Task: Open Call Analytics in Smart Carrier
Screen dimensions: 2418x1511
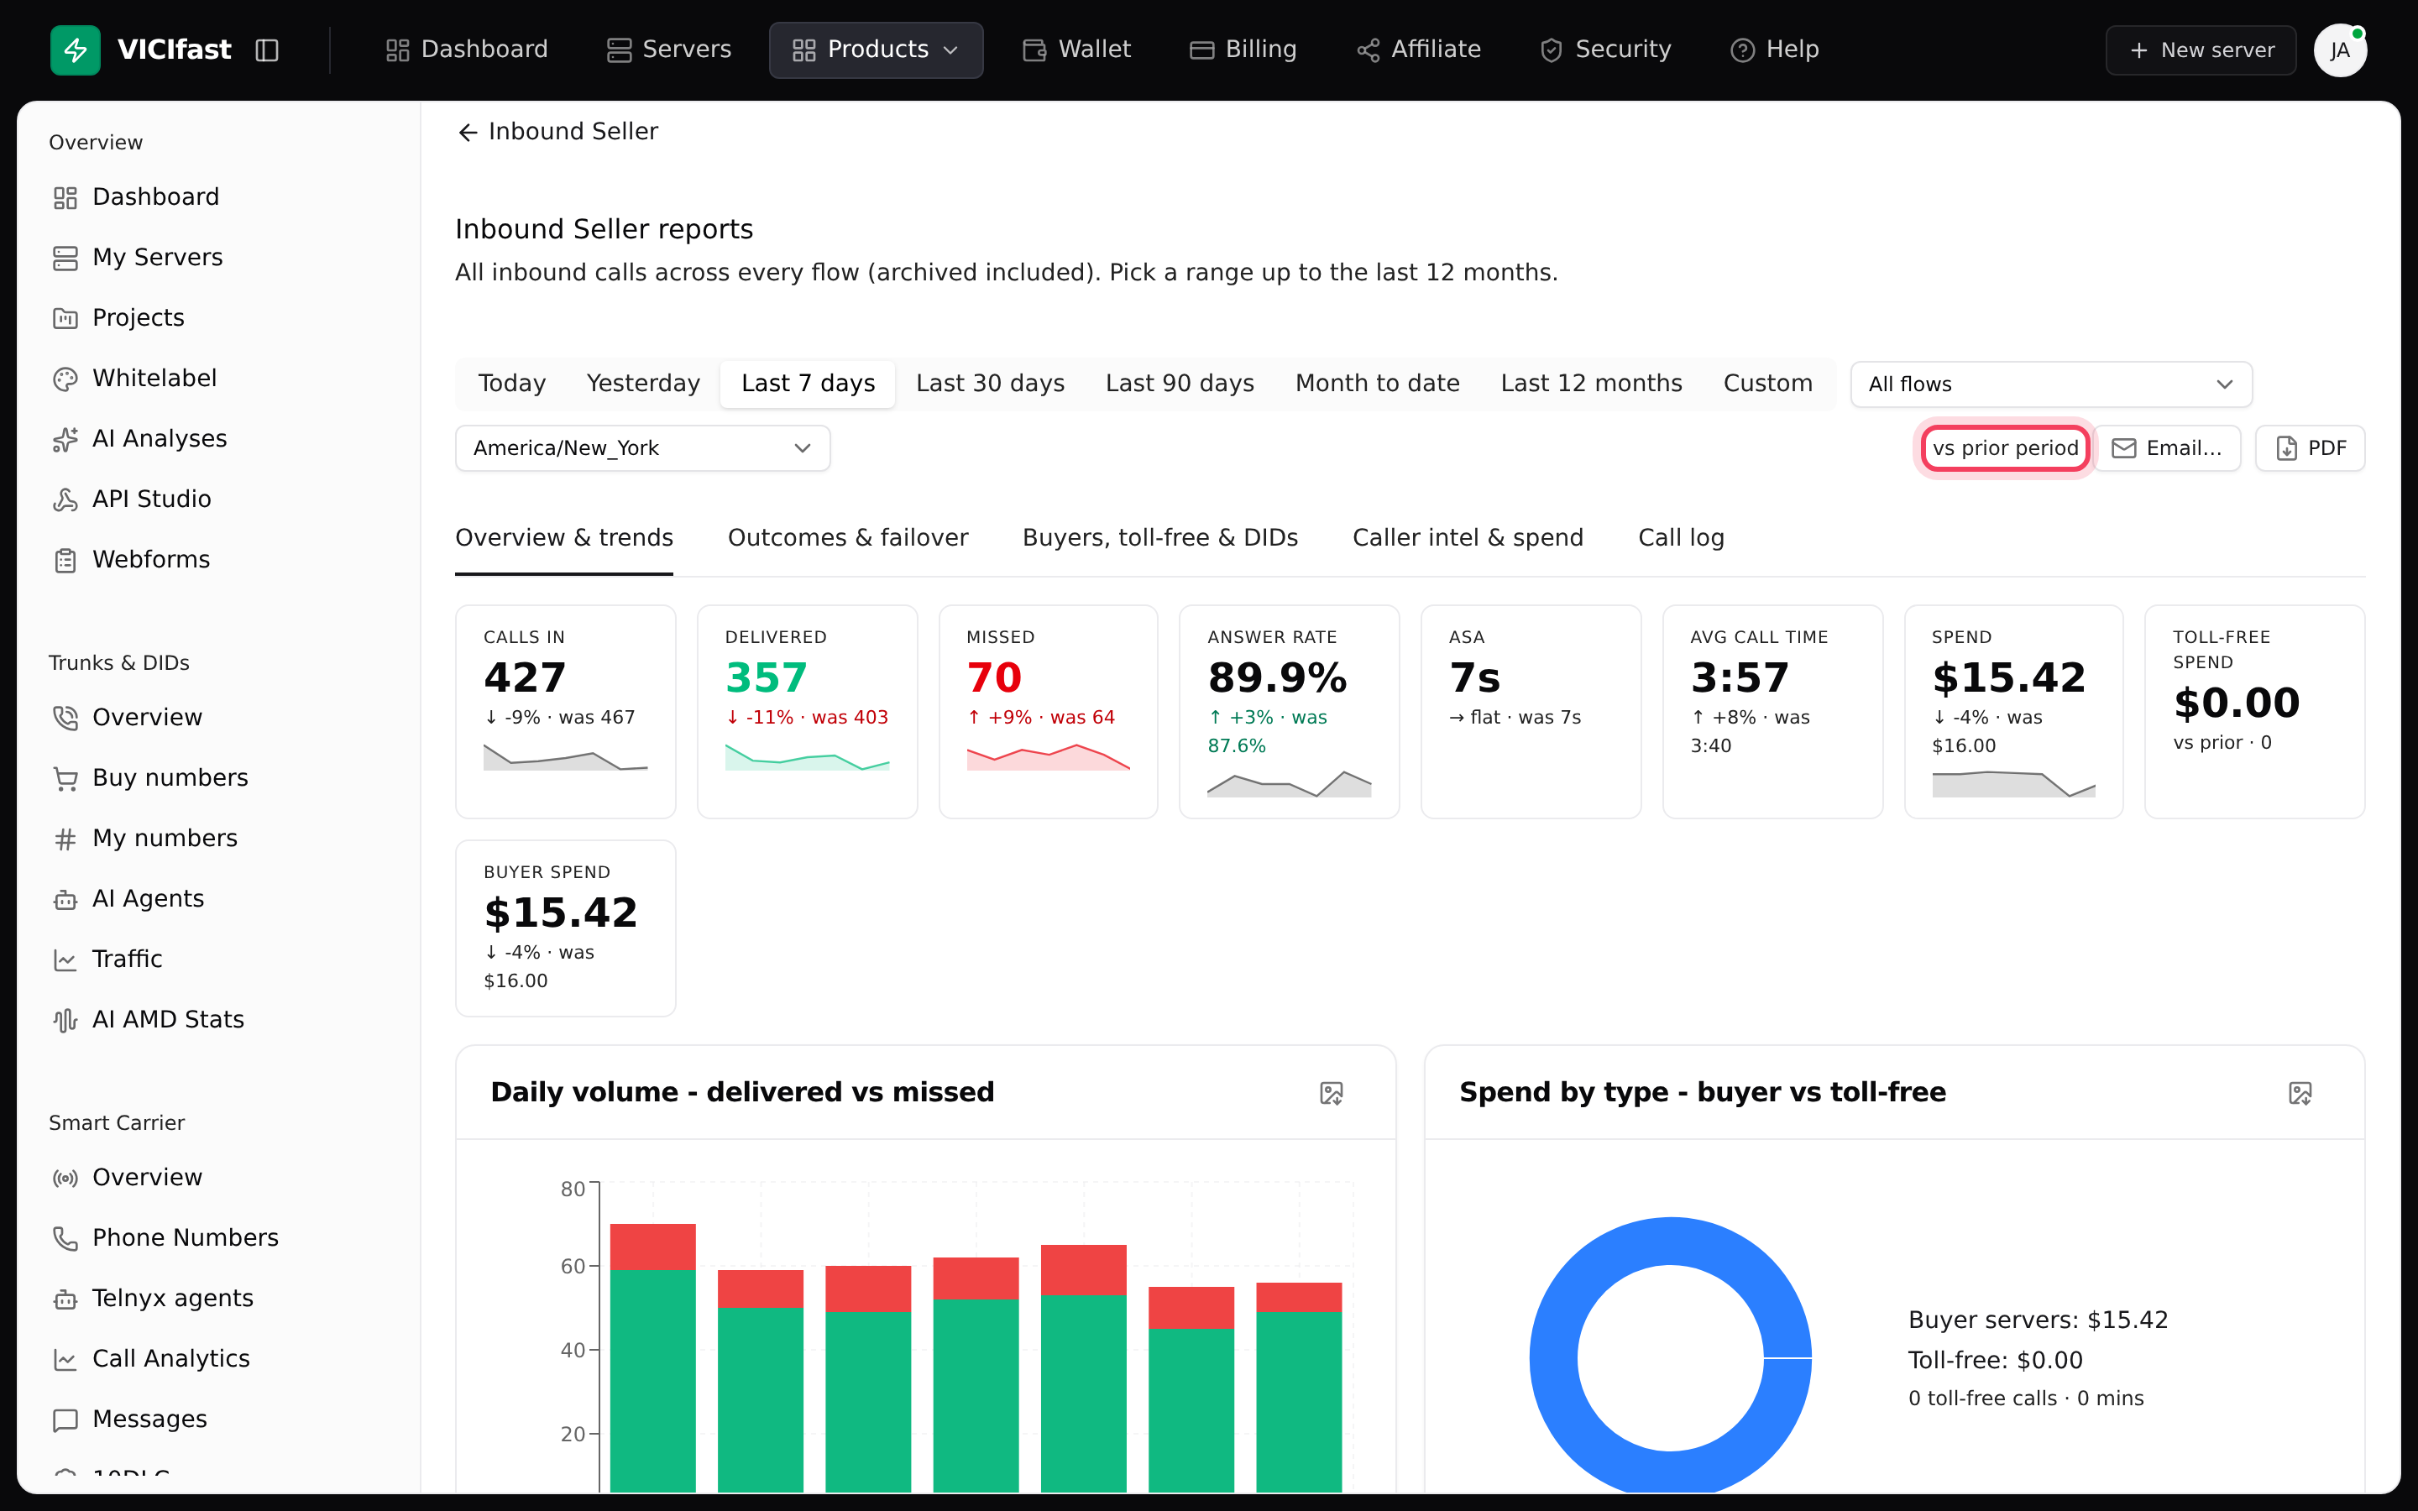Action: (151, 1359)
